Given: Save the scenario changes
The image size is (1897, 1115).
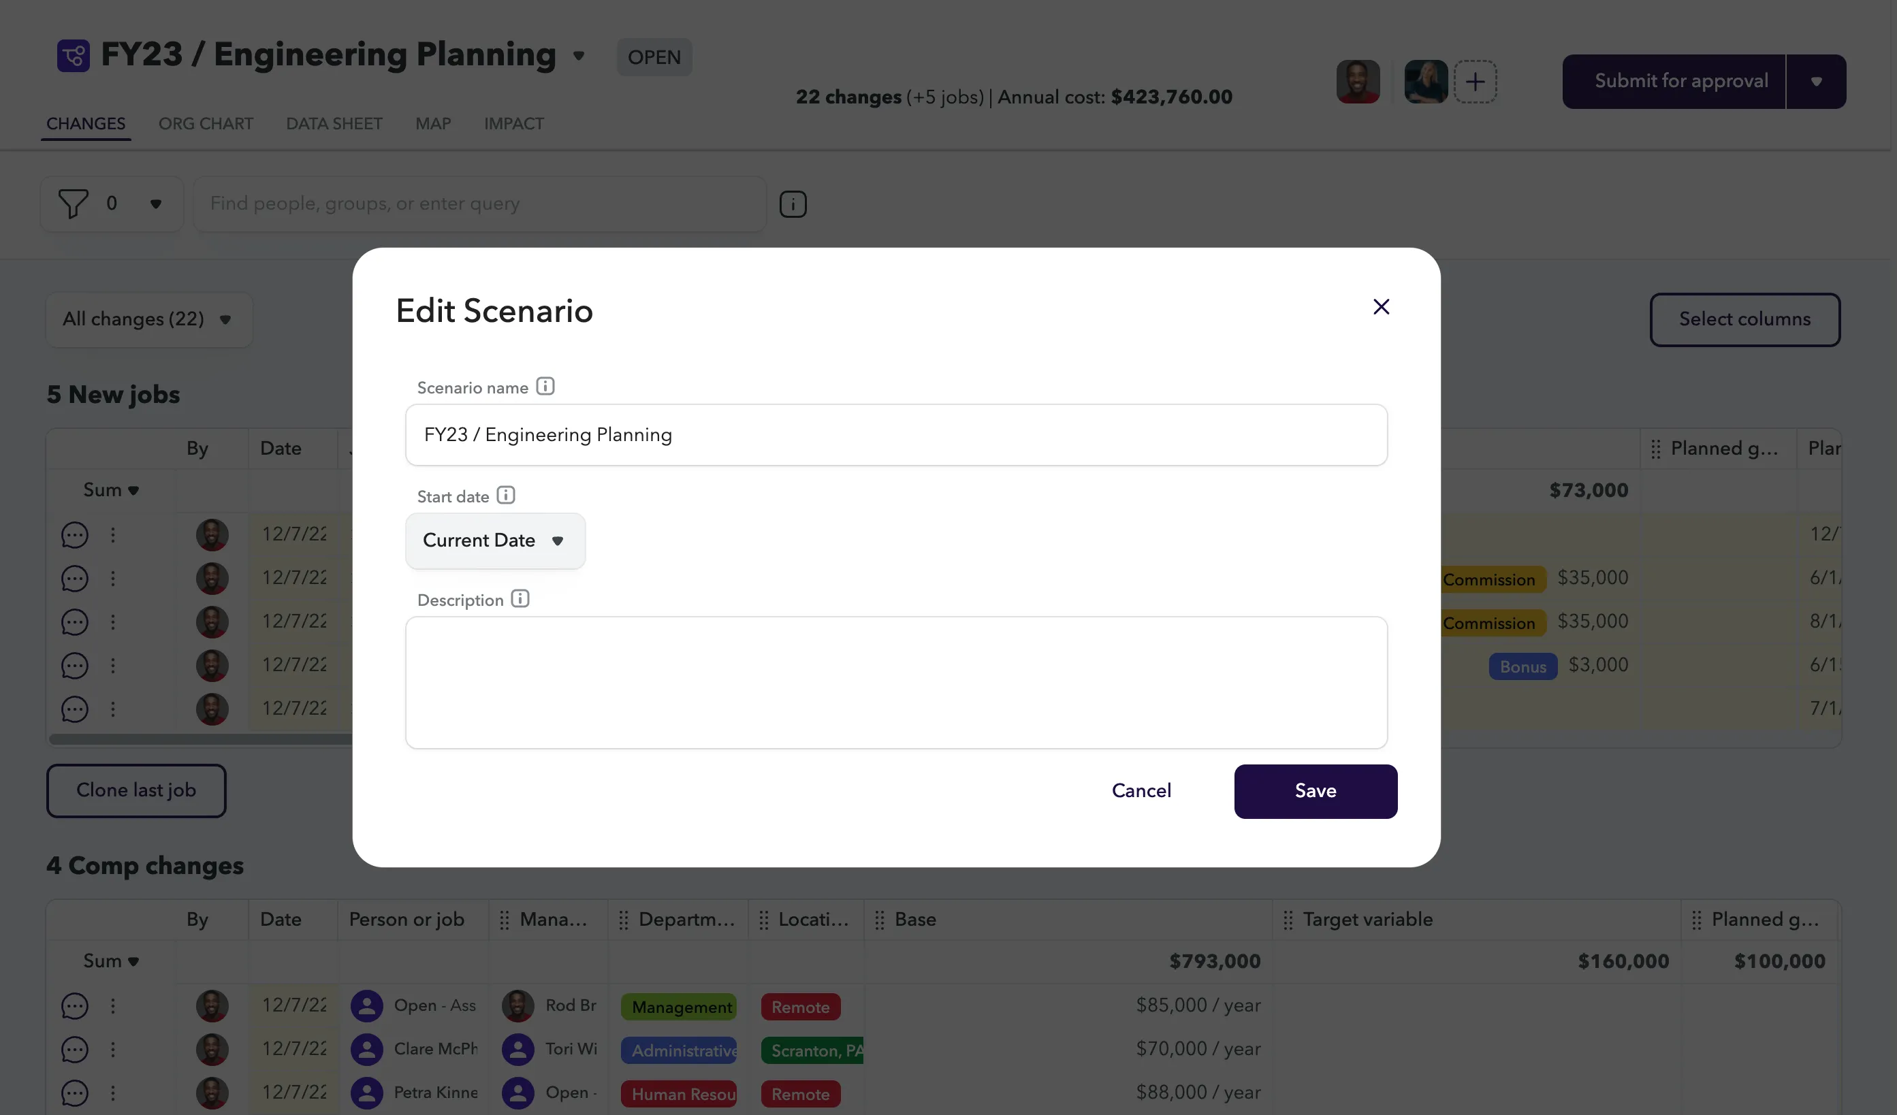Looking at the screenshot, I should 1315,792.
